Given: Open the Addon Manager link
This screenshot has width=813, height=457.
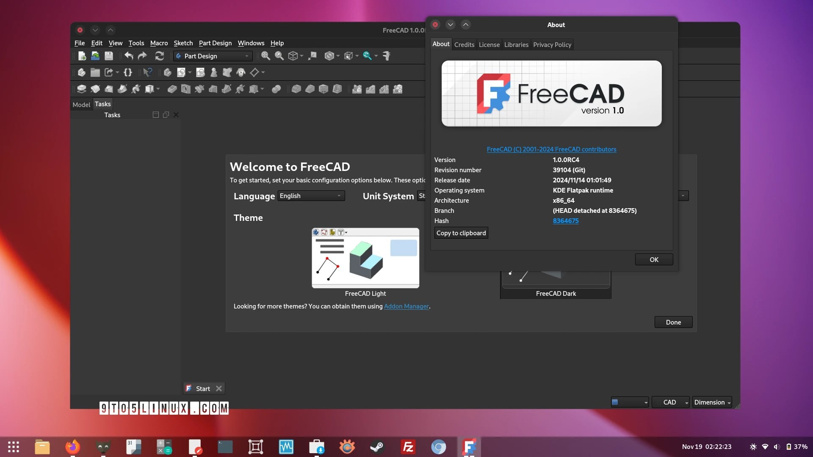Looking at the screenshot, I should tap(406, 306).
